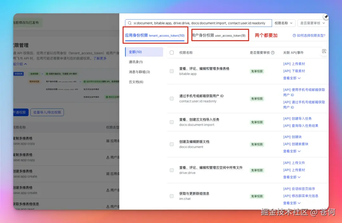The image size is (342, 223).
Task: Click the [API] 创建导入任务 link
Action: (297, 119)
